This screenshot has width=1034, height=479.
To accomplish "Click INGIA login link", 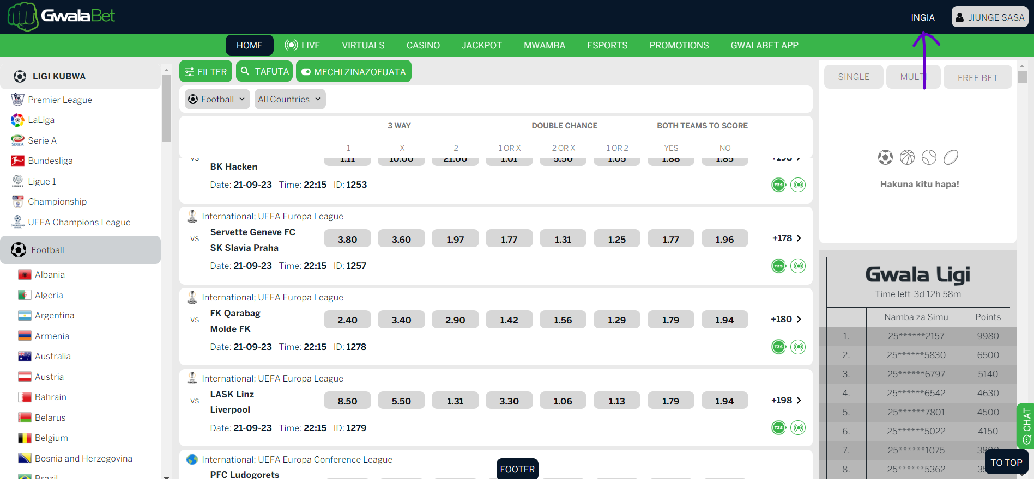I will pyautogui.click(x=923, y=17).
